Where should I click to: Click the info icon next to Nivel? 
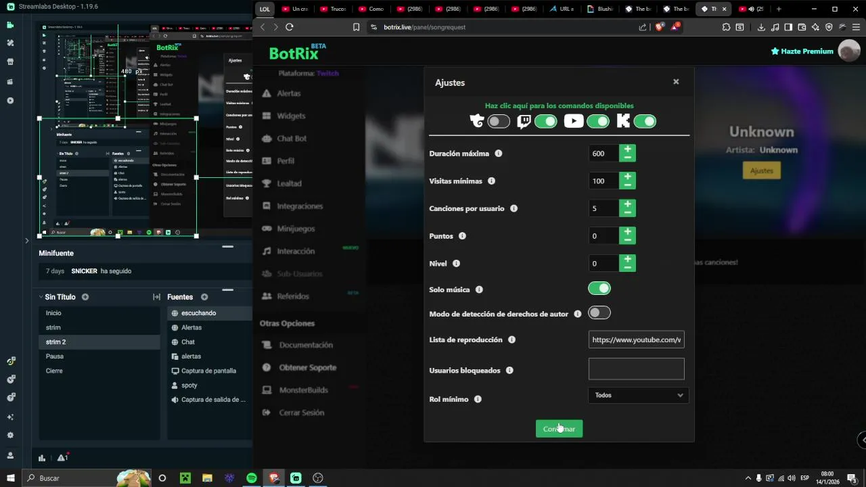click(x=457, y=264)
